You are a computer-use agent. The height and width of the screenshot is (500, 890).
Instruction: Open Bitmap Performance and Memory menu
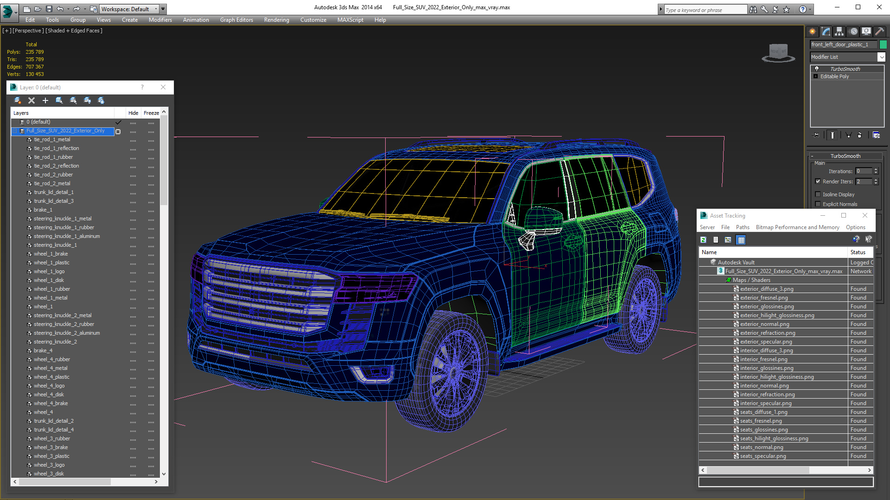[x=797, y=227]
